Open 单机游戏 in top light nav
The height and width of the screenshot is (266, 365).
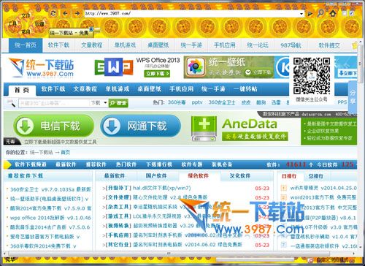[125, 45]
